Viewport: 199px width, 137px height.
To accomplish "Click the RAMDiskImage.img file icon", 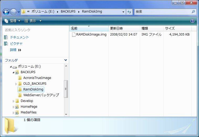I will coord(74,35).
